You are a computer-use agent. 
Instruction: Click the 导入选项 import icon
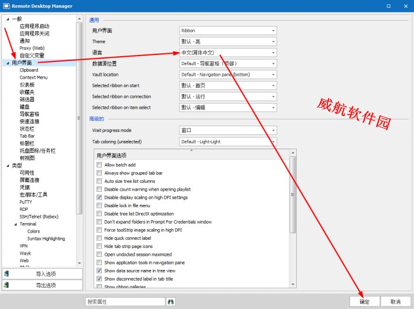pyautogui.click(x=7, y=273)
